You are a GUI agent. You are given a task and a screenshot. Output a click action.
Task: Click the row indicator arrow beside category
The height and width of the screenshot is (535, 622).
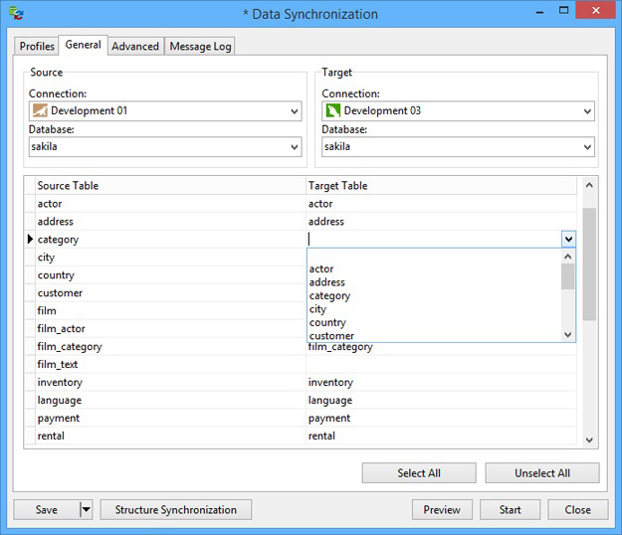[30, 239]
